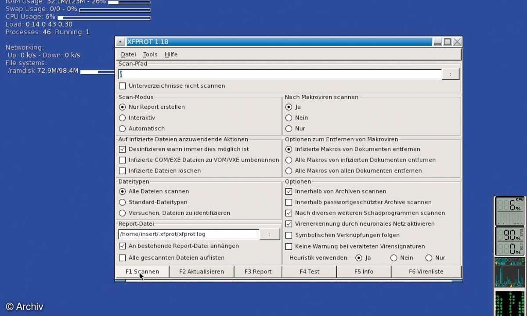Click the F4 Test button
The height and width of the screenshot is (316, 527).
(309, 272)
